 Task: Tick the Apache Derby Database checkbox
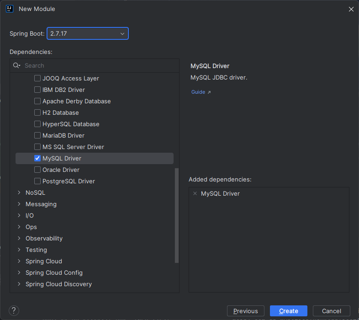tap(37, 101)
